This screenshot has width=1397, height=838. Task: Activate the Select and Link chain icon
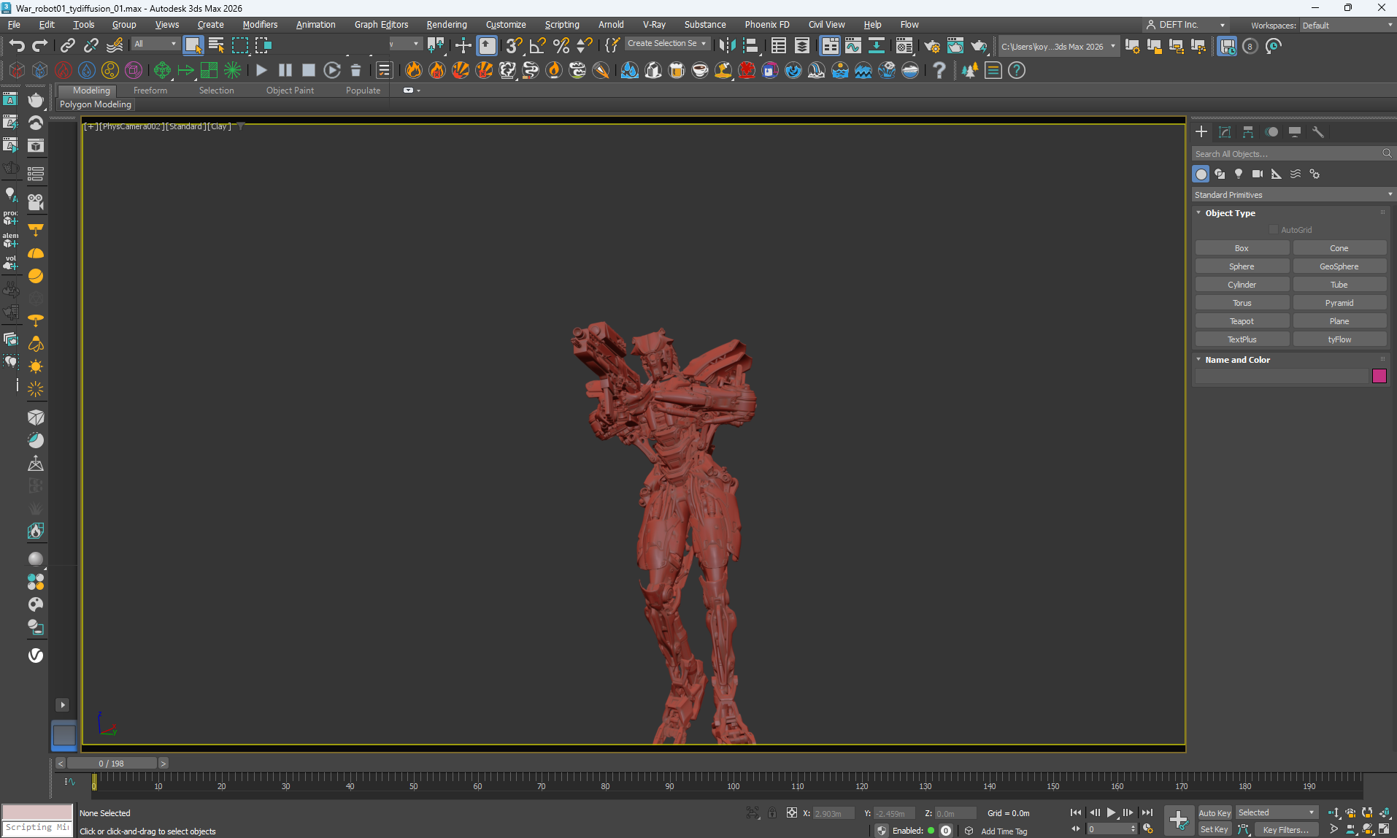tap(67, 45)
